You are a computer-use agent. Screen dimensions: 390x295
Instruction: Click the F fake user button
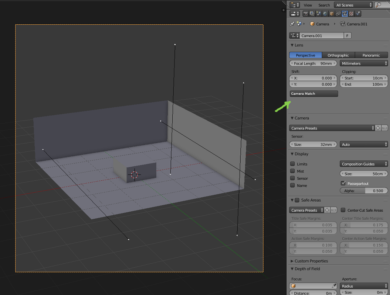[x=347, y=36]
